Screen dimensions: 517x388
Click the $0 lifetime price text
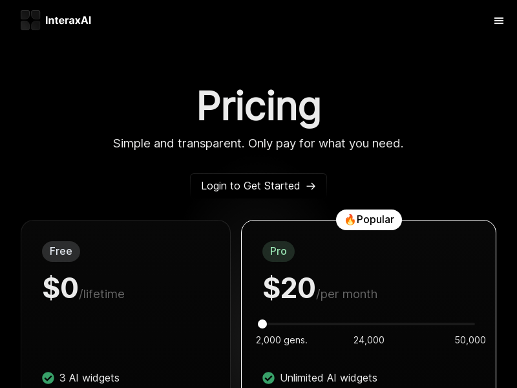(x=84, y=288)
